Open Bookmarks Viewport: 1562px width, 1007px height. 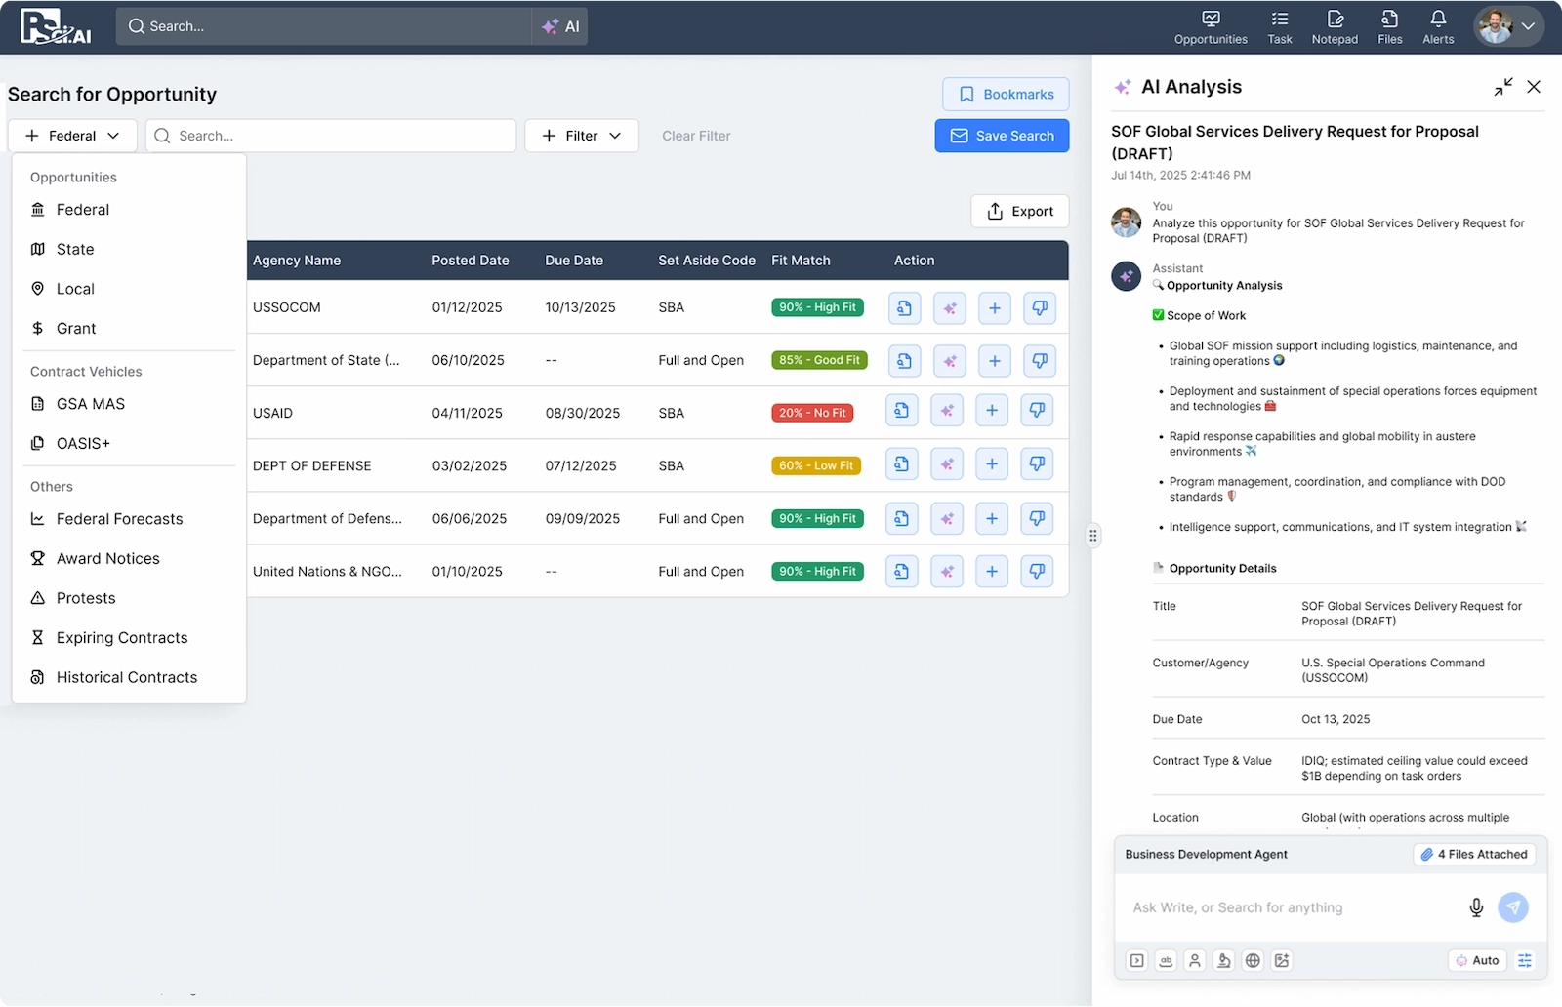click(1006, 95)
